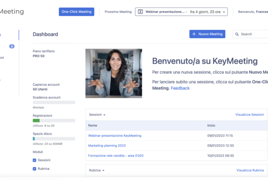Click the date 09/01/2023 11:15
The image size is (268, 180).
coord(220,135)
